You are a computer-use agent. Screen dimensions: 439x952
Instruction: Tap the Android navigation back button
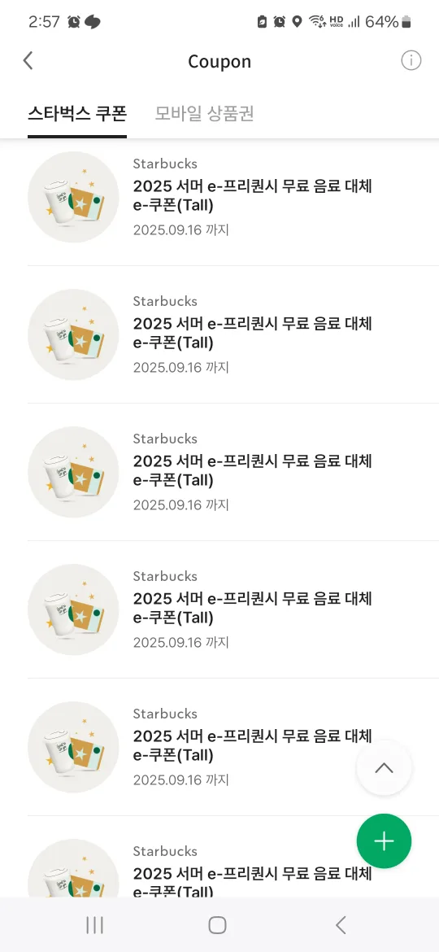click(341, 925)
